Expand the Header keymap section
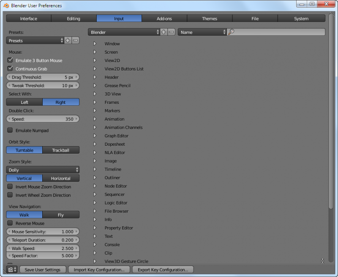 tap(95, 77)
